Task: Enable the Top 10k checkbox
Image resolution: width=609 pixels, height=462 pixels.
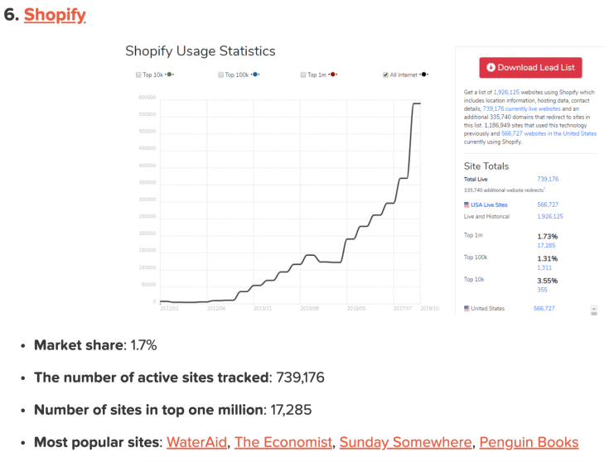Action: (138, 75)
